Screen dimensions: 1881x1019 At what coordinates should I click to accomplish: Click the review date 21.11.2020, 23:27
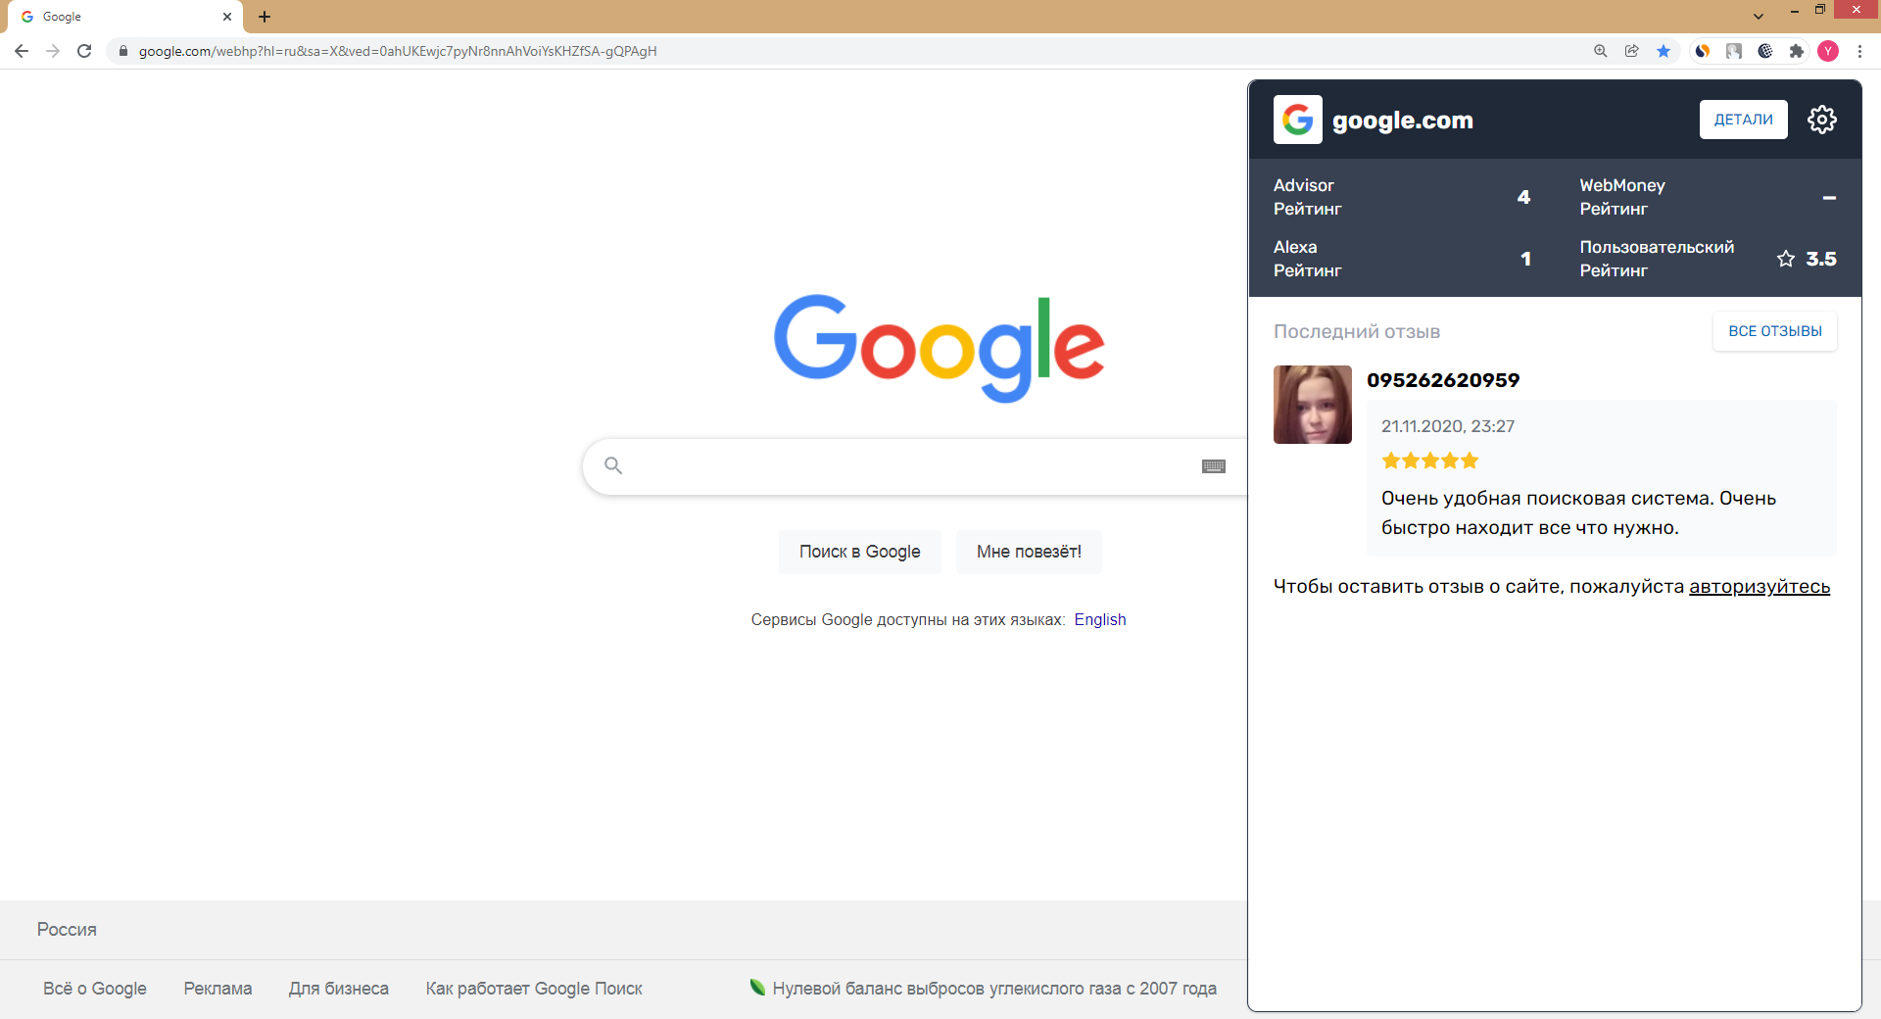tap(1448, 426)
